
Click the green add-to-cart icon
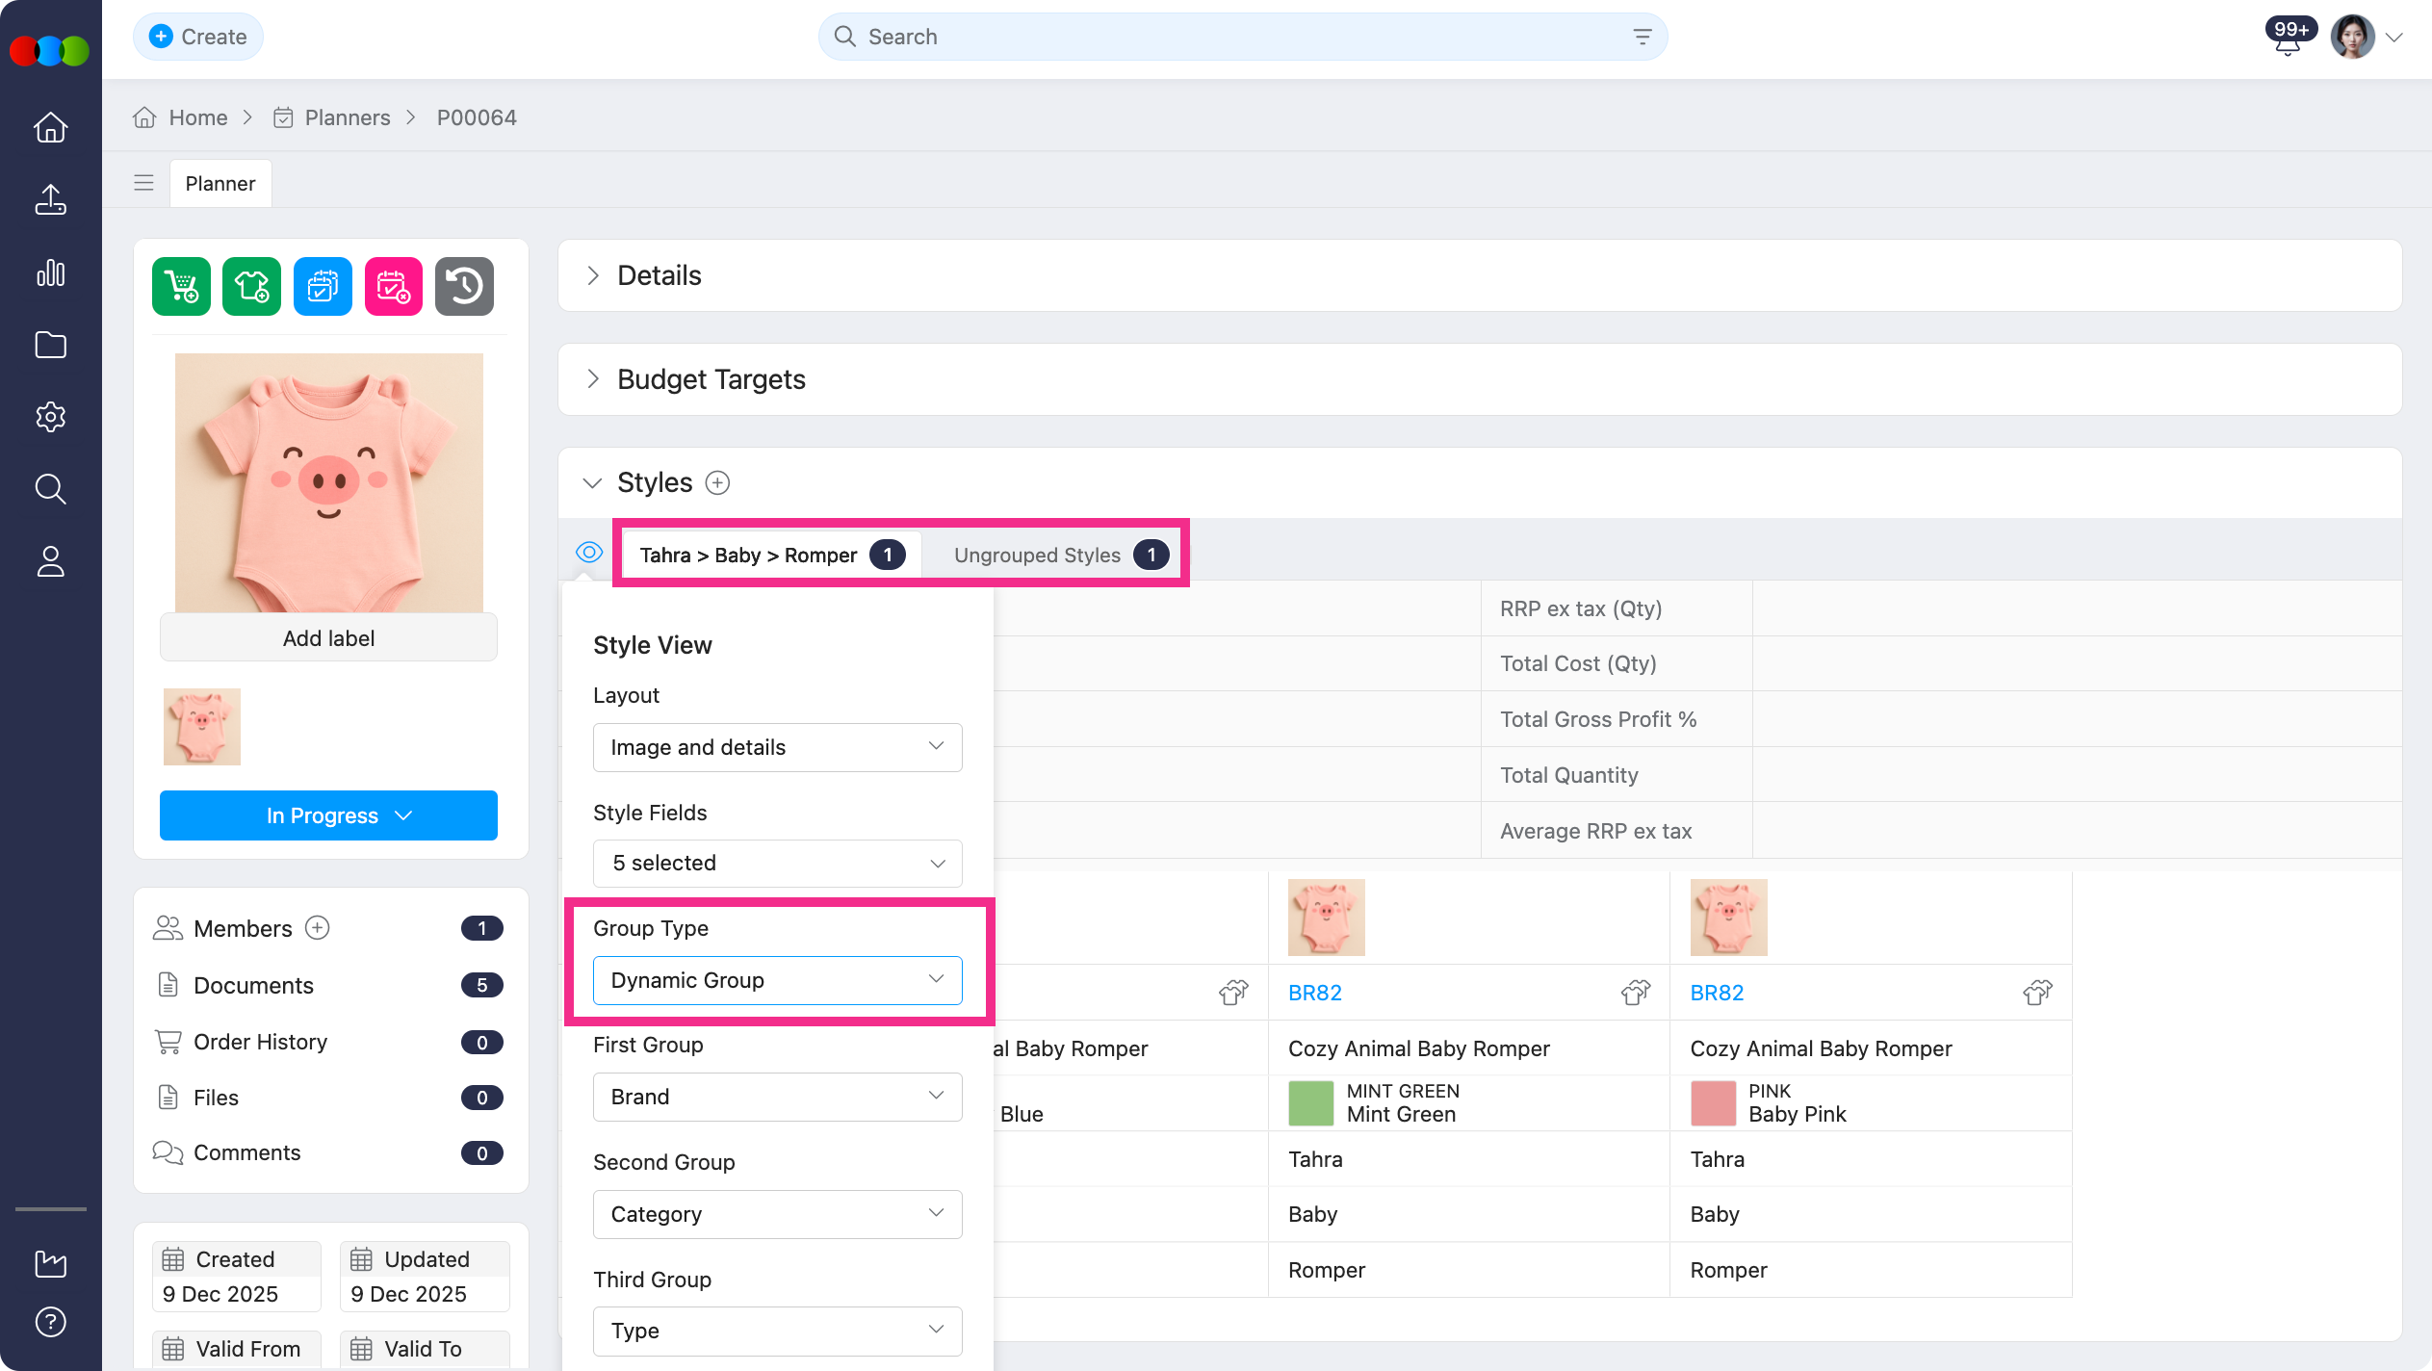click(181, 286)
